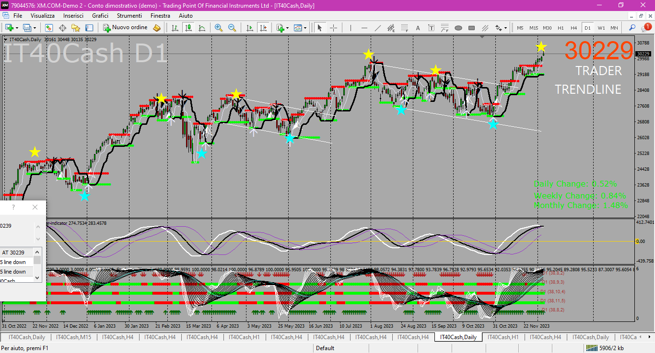Open the Indicators list toolbar button
Image resolution: width=655 pixels, height=353 pixels.
(x=281, y=28)
